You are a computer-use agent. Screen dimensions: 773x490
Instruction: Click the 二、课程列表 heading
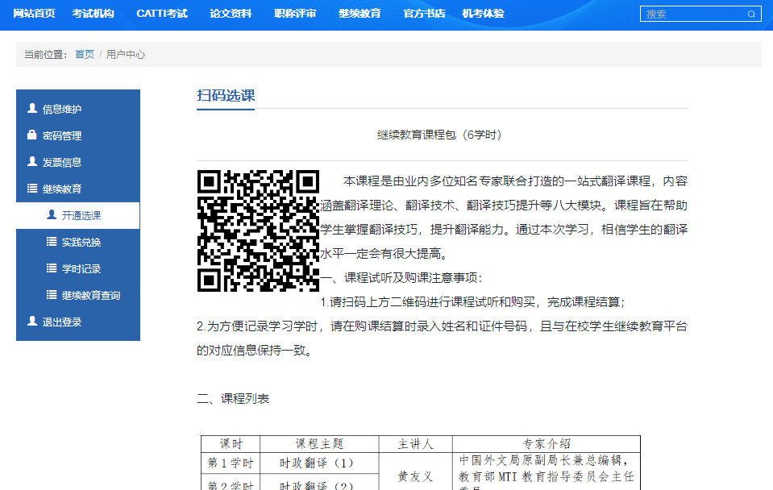tap(233, 398)
